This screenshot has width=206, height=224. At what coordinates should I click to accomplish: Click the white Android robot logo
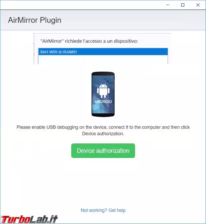coord(103,91)
